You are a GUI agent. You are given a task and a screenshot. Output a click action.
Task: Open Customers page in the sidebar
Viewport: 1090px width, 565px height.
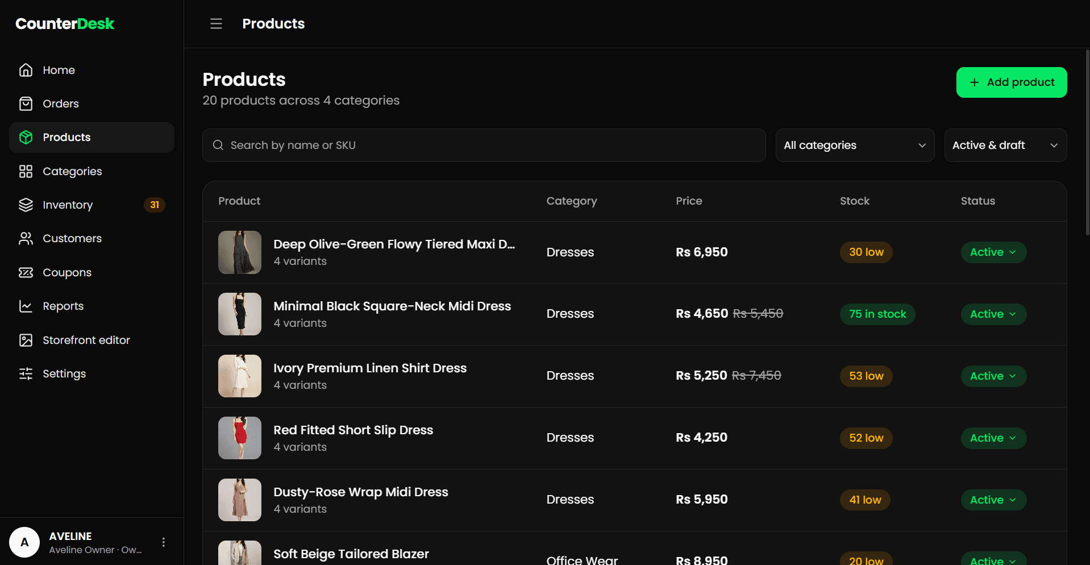coord(91,238)
